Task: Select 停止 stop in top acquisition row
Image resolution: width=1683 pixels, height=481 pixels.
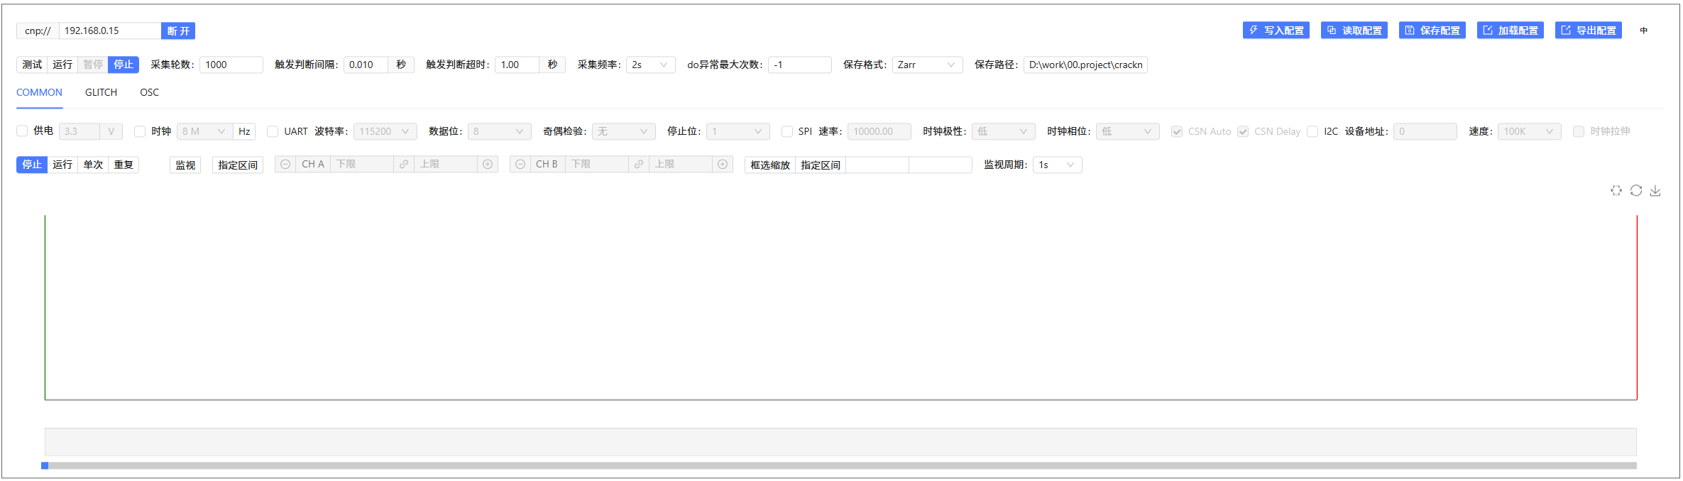Action: [x=124, y=65]
